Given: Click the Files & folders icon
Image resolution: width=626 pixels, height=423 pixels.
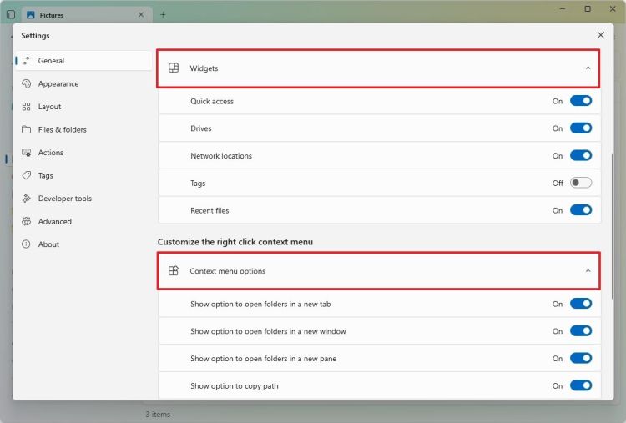Looking at the screenshot, I should (x=27, y=129).
